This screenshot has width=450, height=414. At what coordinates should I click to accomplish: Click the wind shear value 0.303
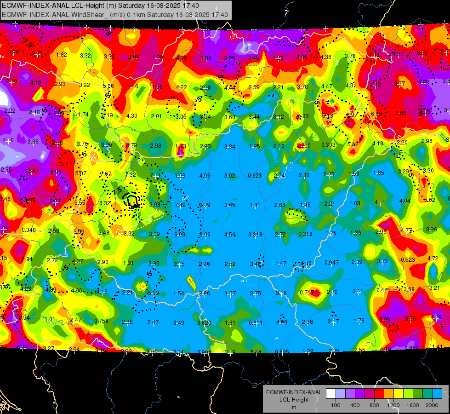(328, 144)
